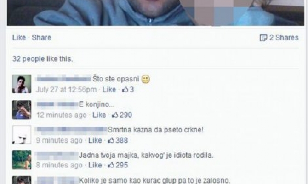
Task: Open the '12 minutes ago' timestamp
Action: pos(62,115)
